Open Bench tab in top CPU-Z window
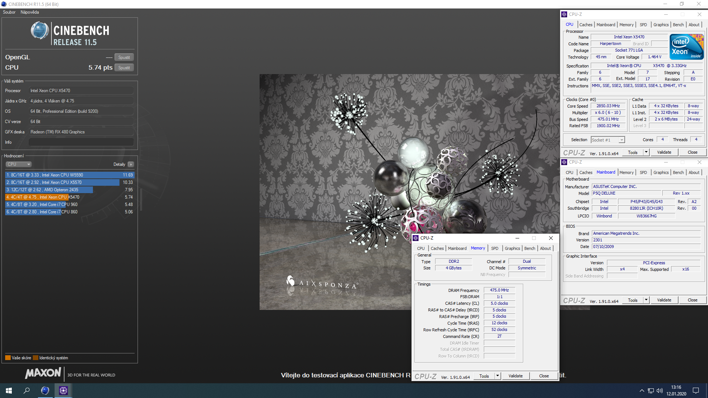This screenshot has height=398, width=708. (678, 25)
